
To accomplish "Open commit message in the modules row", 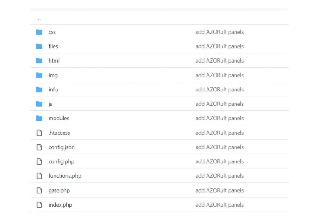I will (220, 118).
